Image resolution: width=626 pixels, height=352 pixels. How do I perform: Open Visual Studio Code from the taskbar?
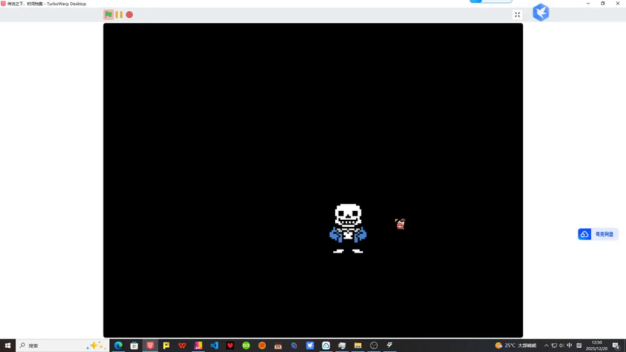point(214,345)
